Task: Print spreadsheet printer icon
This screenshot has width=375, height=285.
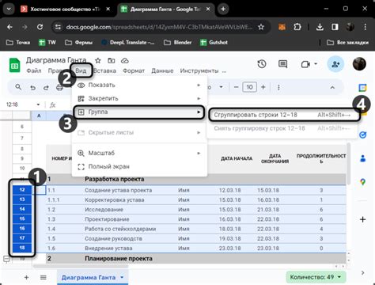Action: pos(59,88)
